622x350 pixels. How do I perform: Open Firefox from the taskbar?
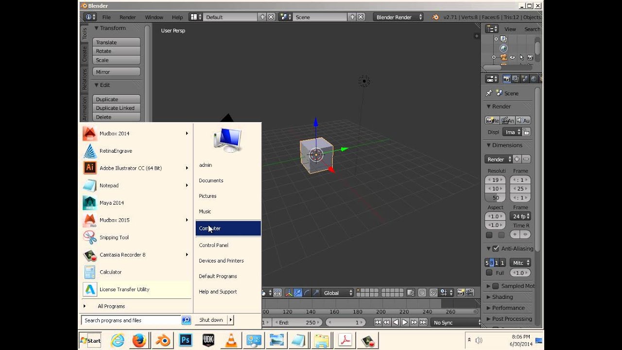pos(139,340)
